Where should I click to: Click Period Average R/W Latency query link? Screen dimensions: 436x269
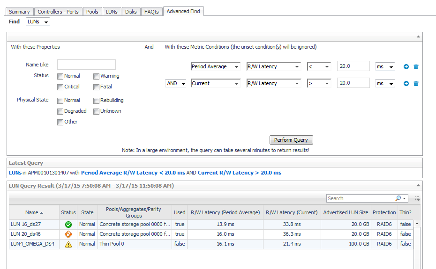tap(133, 173)
